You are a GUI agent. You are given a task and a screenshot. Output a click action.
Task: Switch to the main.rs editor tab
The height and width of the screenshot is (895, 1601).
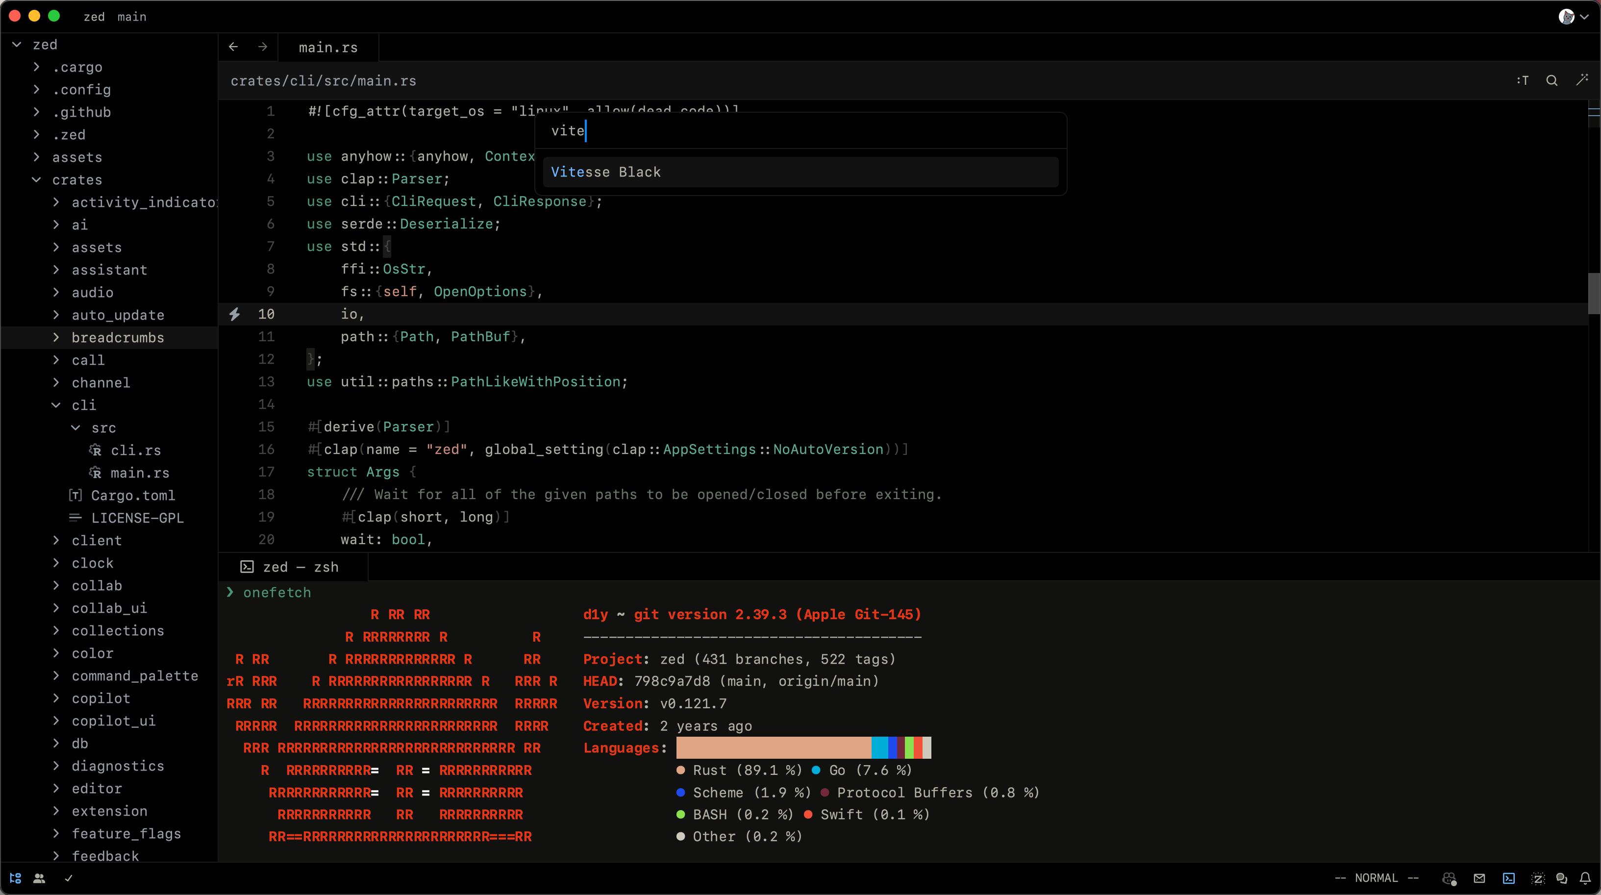point(327,48)
